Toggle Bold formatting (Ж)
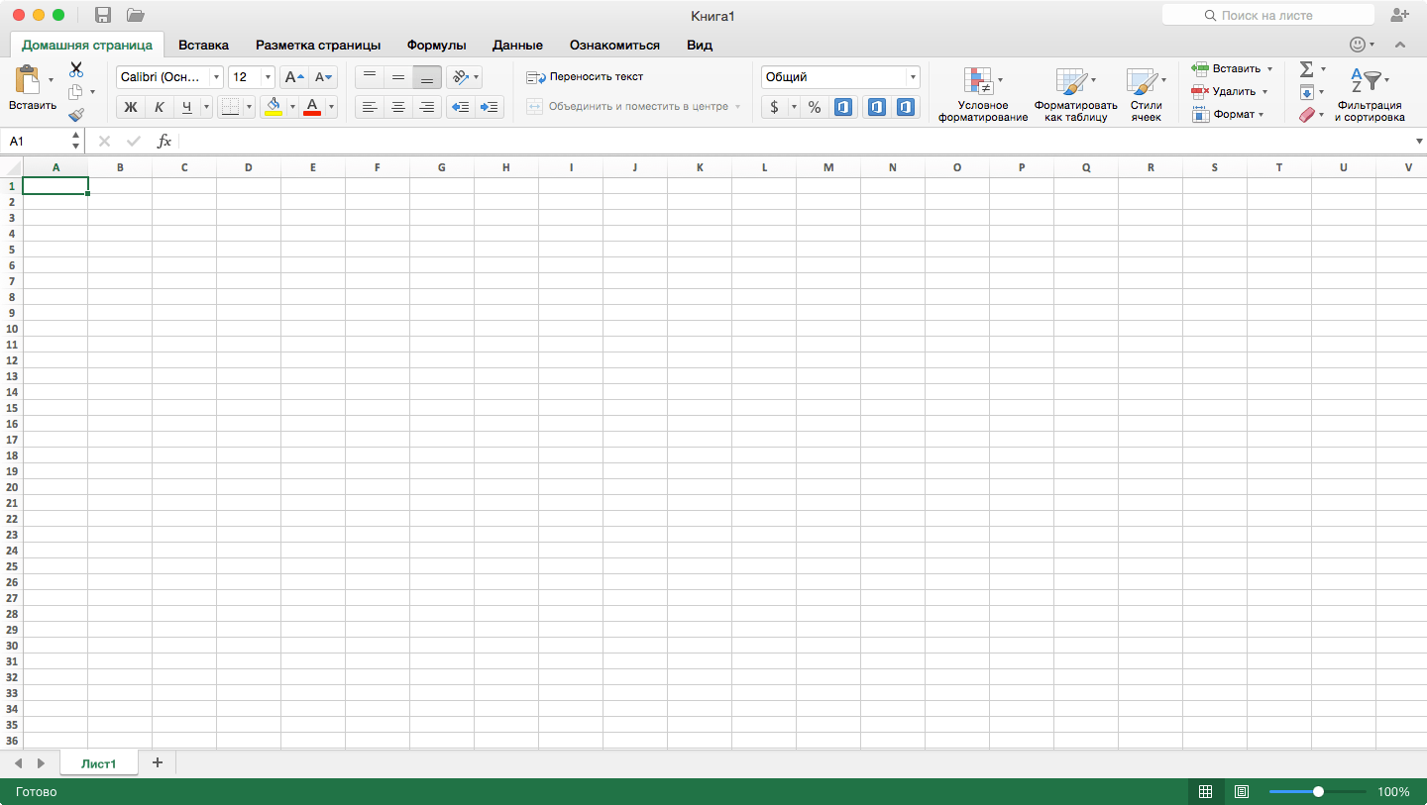Image resolution: width=1427 pixels, height=805 pixels. pyautogui.click(x=130, y=107)
